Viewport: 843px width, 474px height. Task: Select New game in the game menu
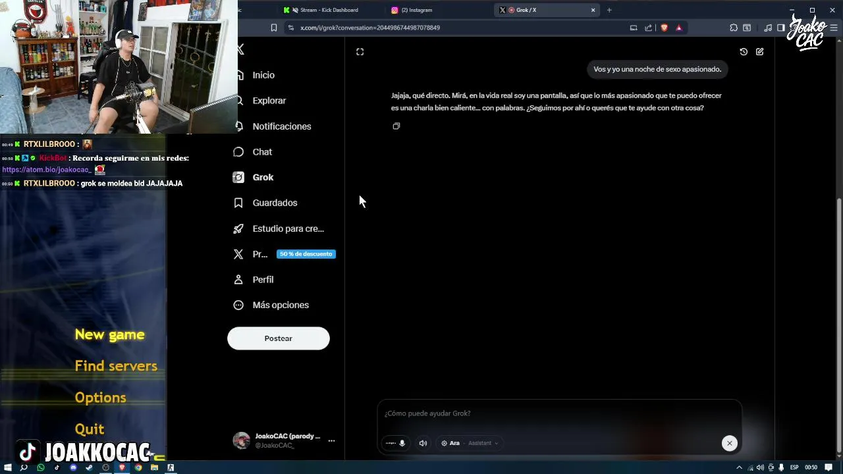pos(109,334)
